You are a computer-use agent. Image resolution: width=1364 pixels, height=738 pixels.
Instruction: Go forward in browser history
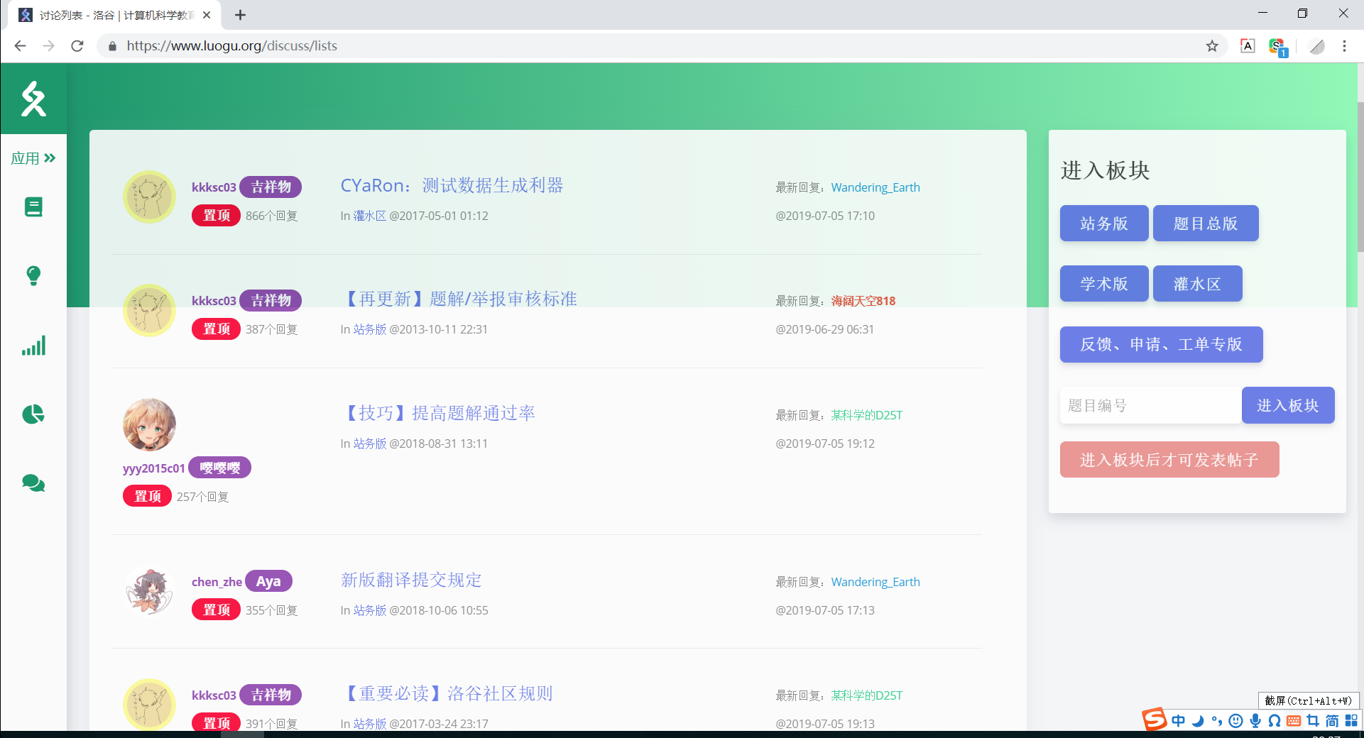tap(48, 46)
